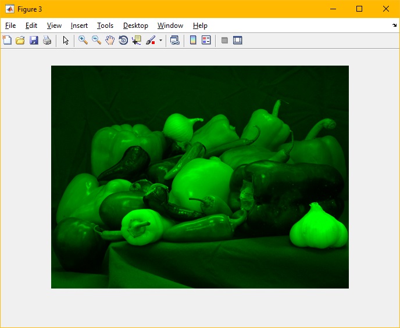Enable the Rotate 3D tool
Screen dimensions: 400x328
123,40
